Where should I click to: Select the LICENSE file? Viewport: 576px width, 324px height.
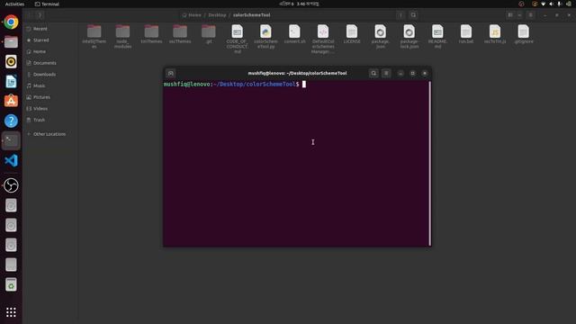click(352, 34)
